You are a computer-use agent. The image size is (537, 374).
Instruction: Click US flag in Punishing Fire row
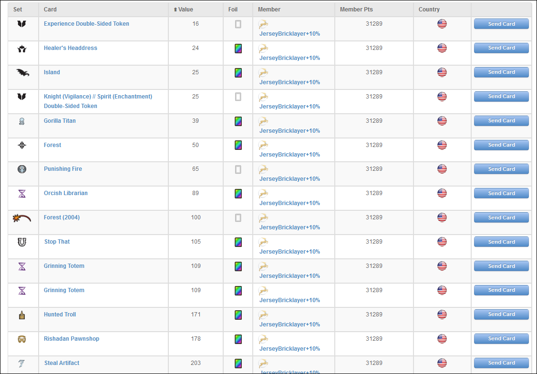pyautogui.click(x=442, y=169)
